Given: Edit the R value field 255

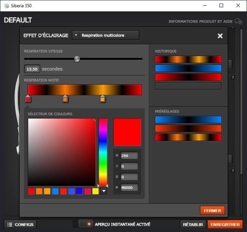Looking at the screenshot, I should coord(129,156).
